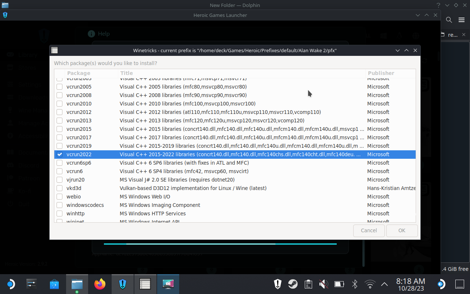Open Dolphin's hamburger menu
The image size is (470, 294).
point(462,20)
